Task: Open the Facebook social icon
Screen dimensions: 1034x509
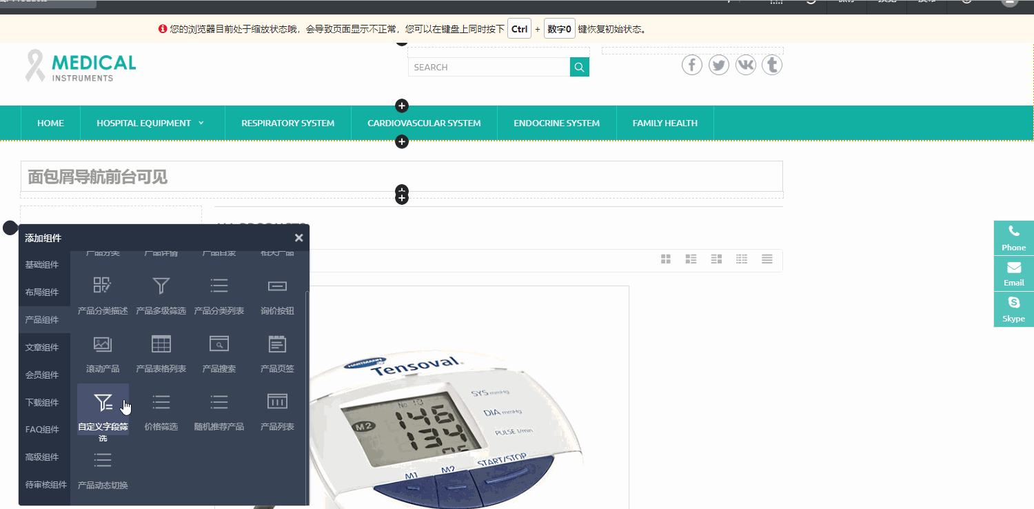Action: [x=692, y=66]
